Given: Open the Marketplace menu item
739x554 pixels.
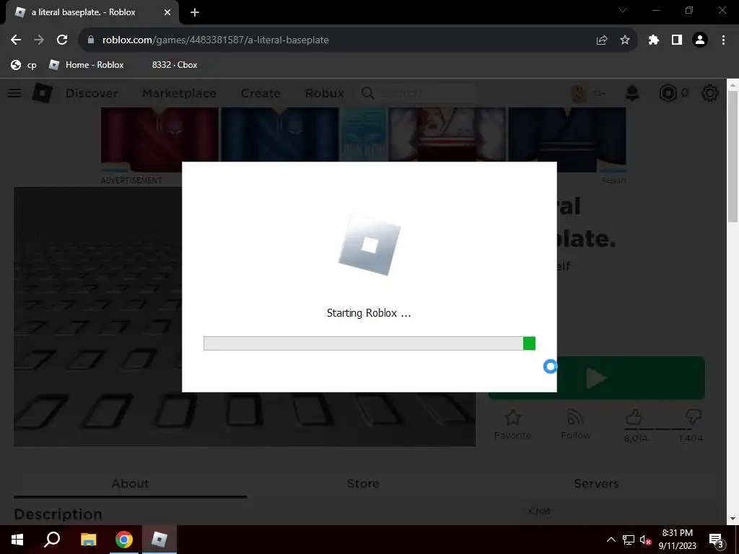Looking at the screenshot, I should click(179, 93).
